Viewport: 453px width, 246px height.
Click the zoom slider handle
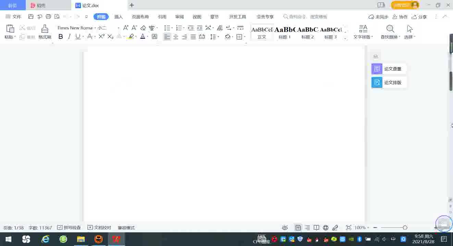(x=405, y=228)
